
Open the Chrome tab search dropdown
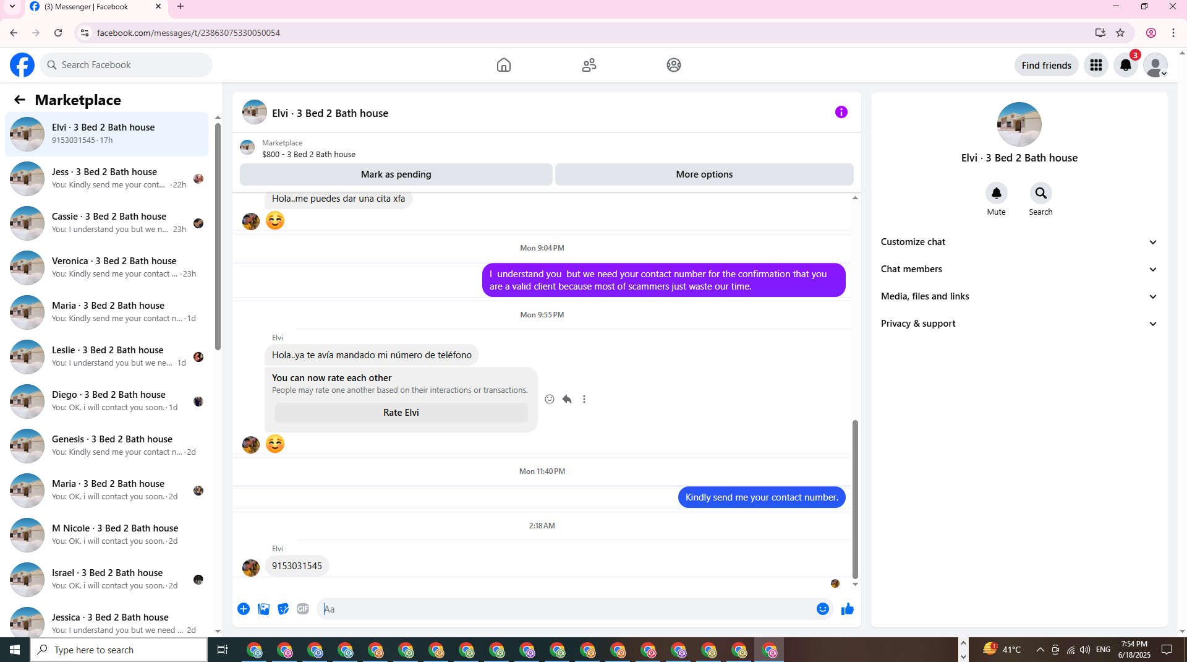(12, 7)
